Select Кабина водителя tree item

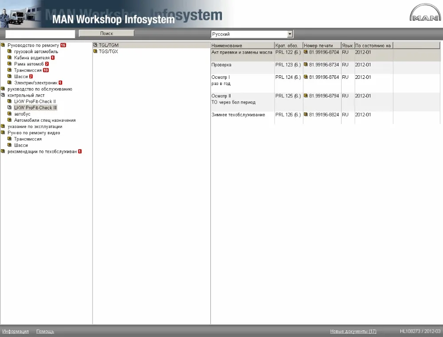(32, 58)
